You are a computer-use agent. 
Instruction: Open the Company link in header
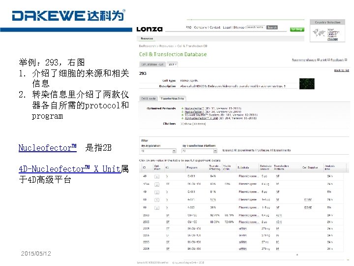tap(201, 28)
